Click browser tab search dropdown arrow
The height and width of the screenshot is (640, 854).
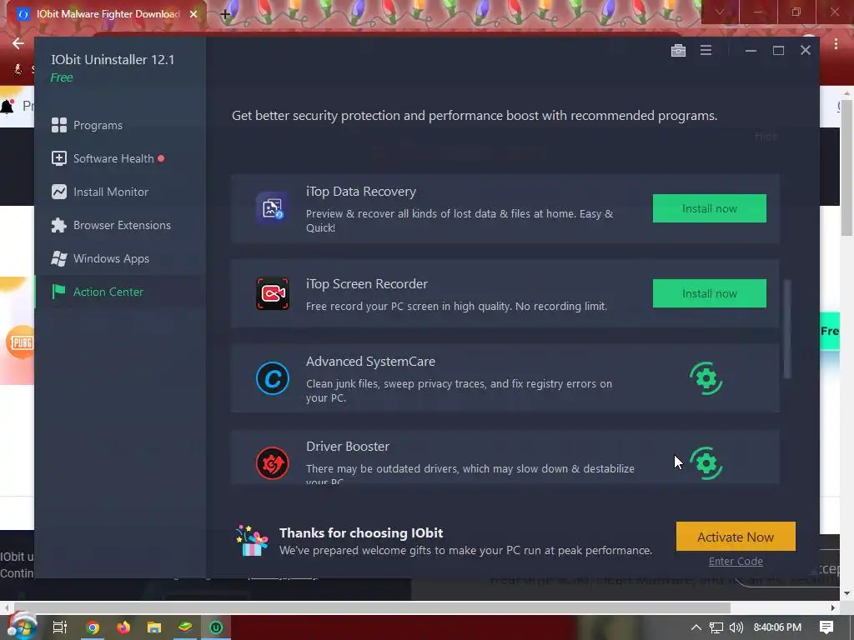coord(720,12)
